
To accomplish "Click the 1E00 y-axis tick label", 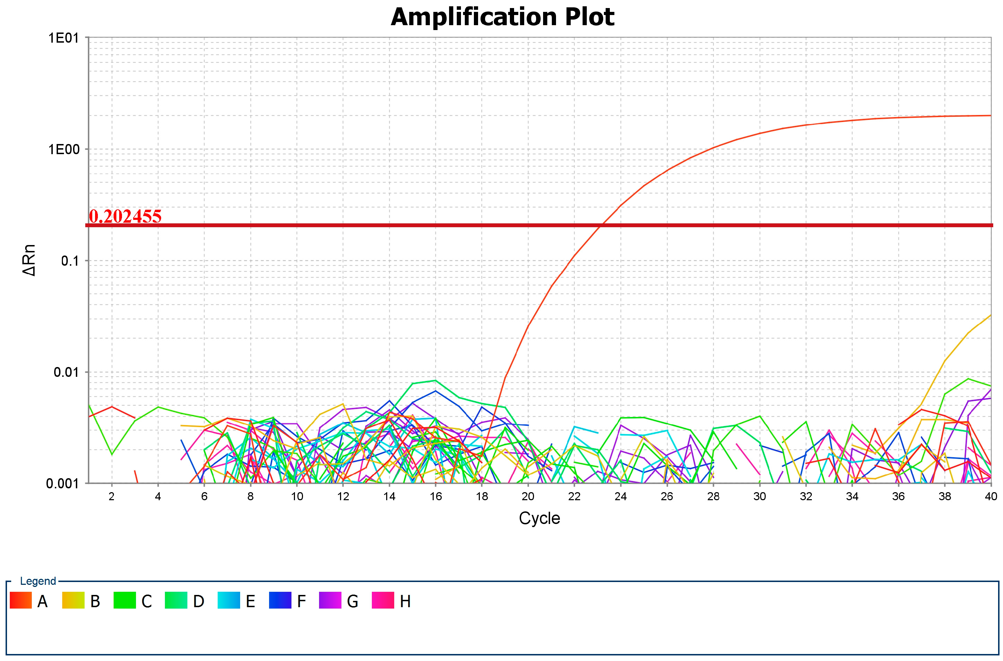I will click(64, 149).
